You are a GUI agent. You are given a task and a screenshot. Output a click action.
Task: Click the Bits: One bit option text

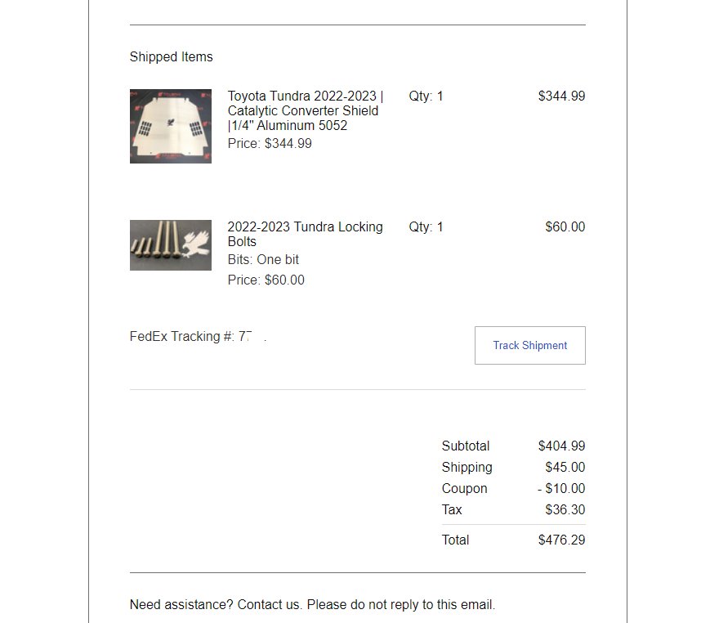coord(263,259)
